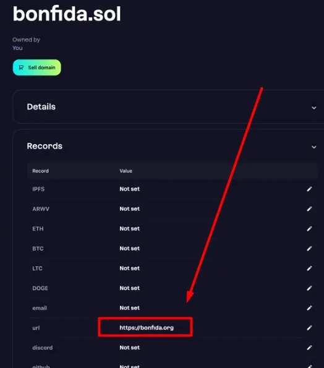The width and height of the screenshot is (324, 368).
Task: Click the Record column header
Action: (40, 171)
